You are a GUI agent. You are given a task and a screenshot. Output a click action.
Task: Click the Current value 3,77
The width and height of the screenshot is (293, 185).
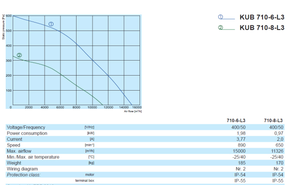pos(241,139)
